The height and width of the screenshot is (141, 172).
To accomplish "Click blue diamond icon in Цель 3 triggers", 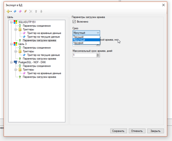I will click(24, 55).
